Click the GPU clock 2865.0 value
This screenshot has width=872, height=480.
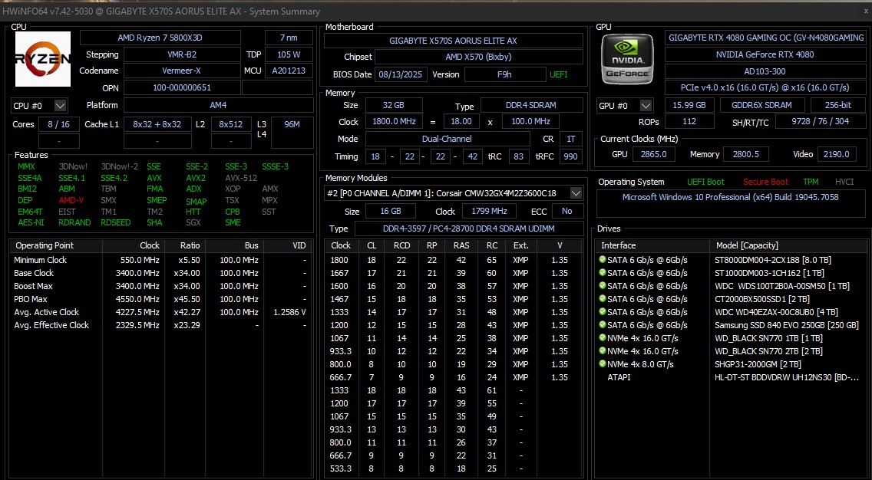pyautogui.click(x=653, y=154)
